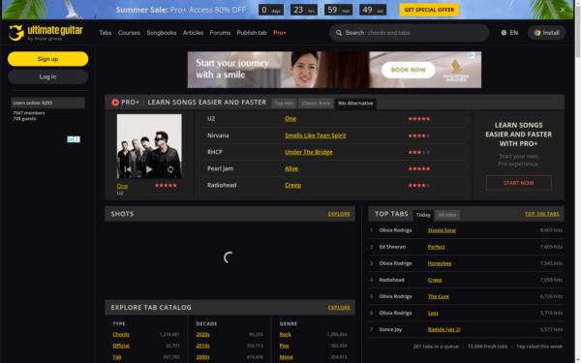
Task: Click the small sidebar ad icon
Action: pyautogui.click(x=74, y=139)
